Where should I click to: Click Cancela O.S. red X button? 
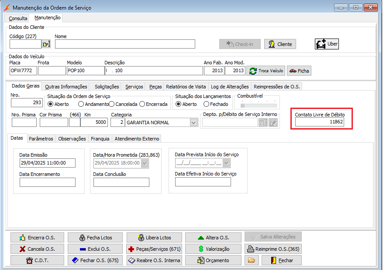point(37,249)
